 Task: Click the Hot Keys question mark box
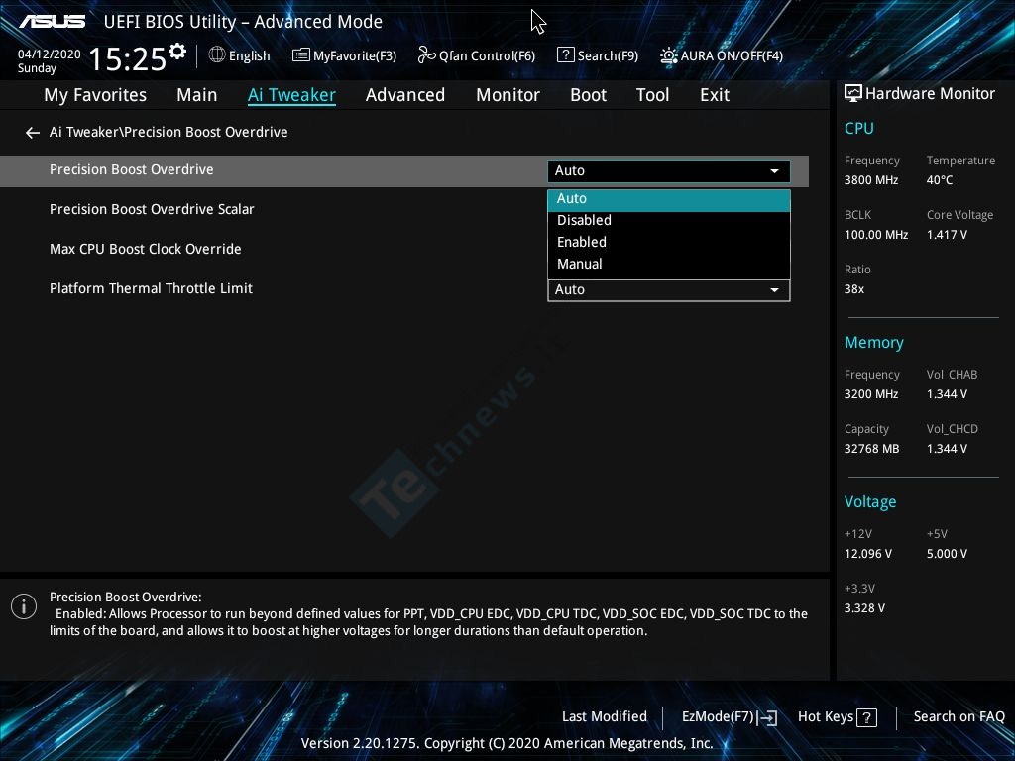tap(866, 717)
